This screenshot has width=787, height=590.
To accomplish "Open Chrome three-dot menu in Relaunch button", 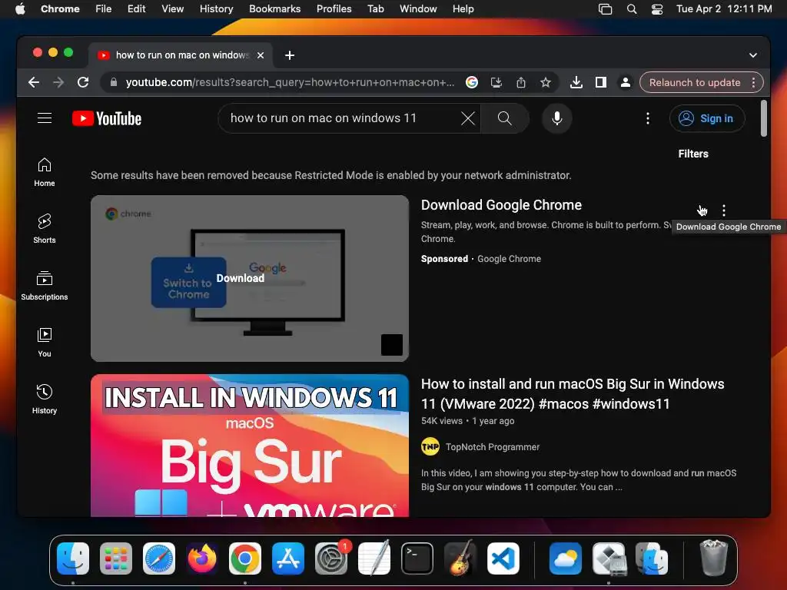I will pos(753,82).
